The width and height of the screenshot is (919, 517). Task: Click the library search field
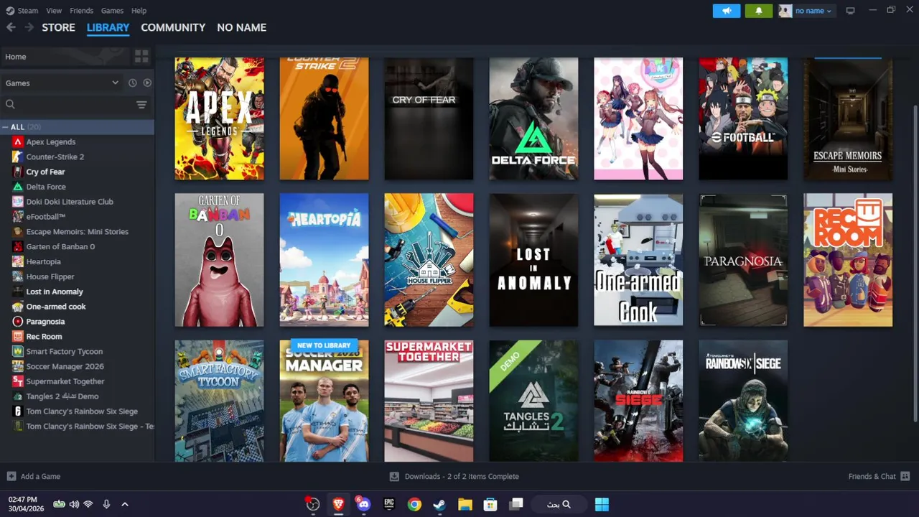tap(68, 105)
